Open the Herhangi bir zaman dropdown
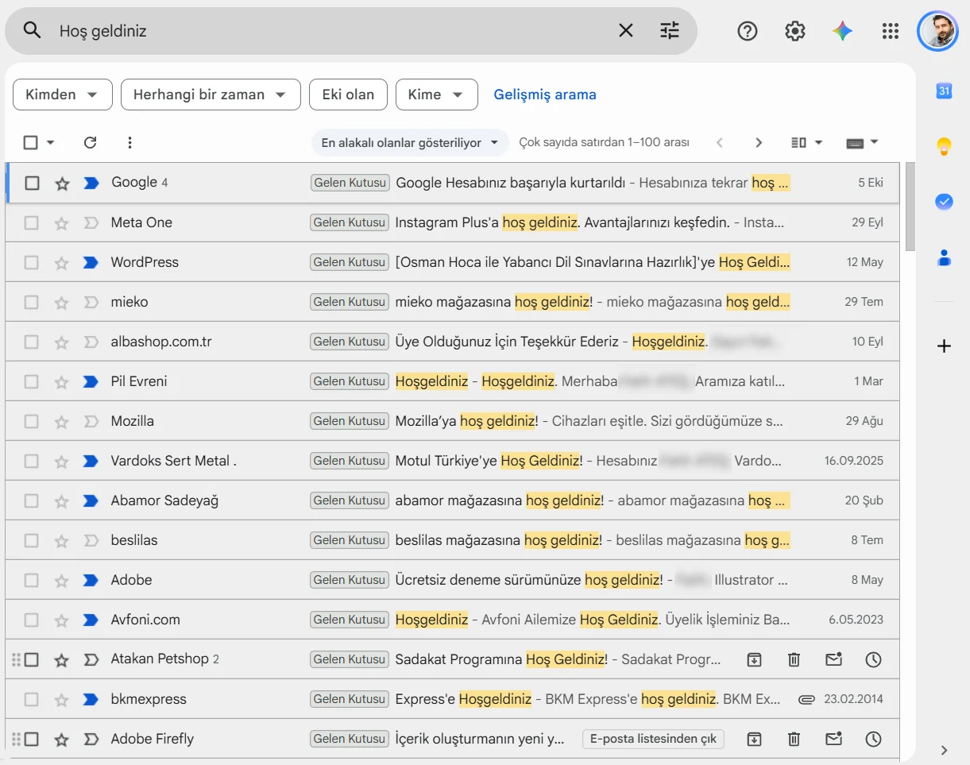 pos(211,95)
